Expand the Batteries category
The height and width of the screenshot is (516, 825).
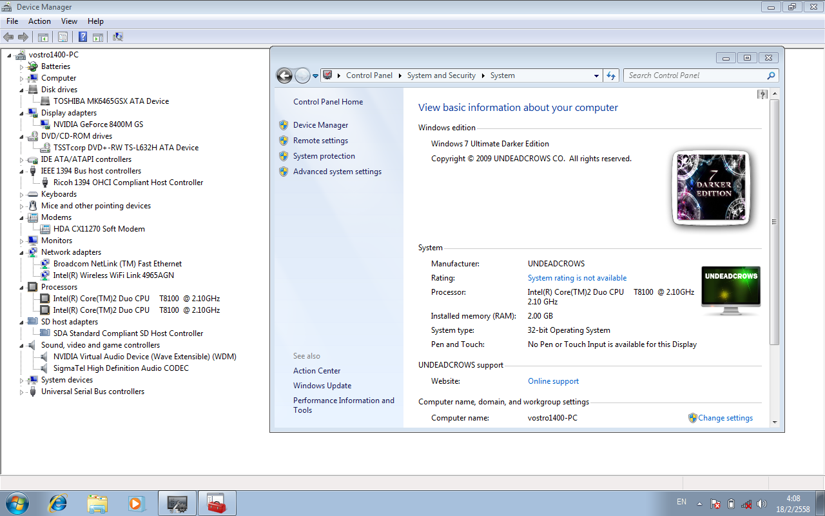pyautogui.click(x=21, y=66)
